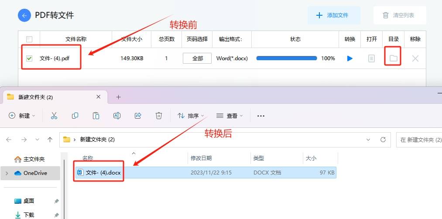Sort by the 名称 (Name) column header

[87, 158]
